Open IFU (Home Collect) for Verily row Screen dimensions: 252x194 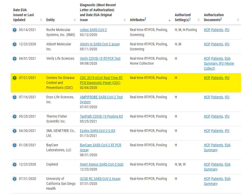point(219,66)
